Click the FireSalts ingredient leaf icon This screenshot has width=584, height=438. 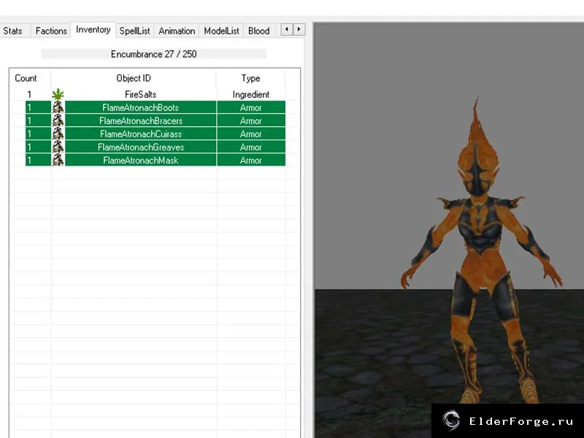tap(58, 94)
